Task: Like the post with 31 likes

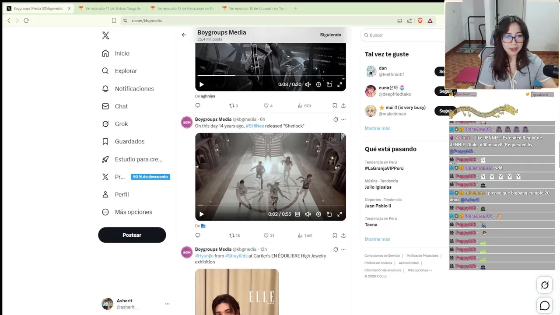Action: 269,235
